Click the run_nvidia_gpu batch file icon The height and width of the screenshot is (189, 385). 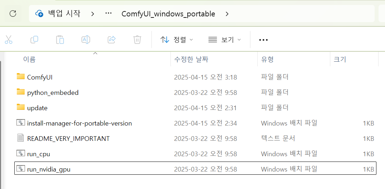pyautogui.click(x=21, y=168)
